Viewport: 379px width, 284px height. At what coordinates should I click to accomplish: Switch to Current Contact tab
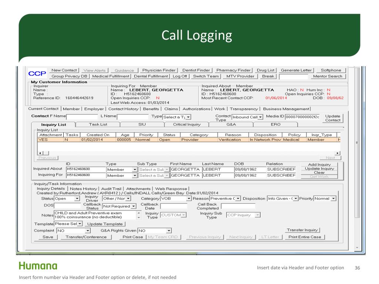click(x=43, y=109)
